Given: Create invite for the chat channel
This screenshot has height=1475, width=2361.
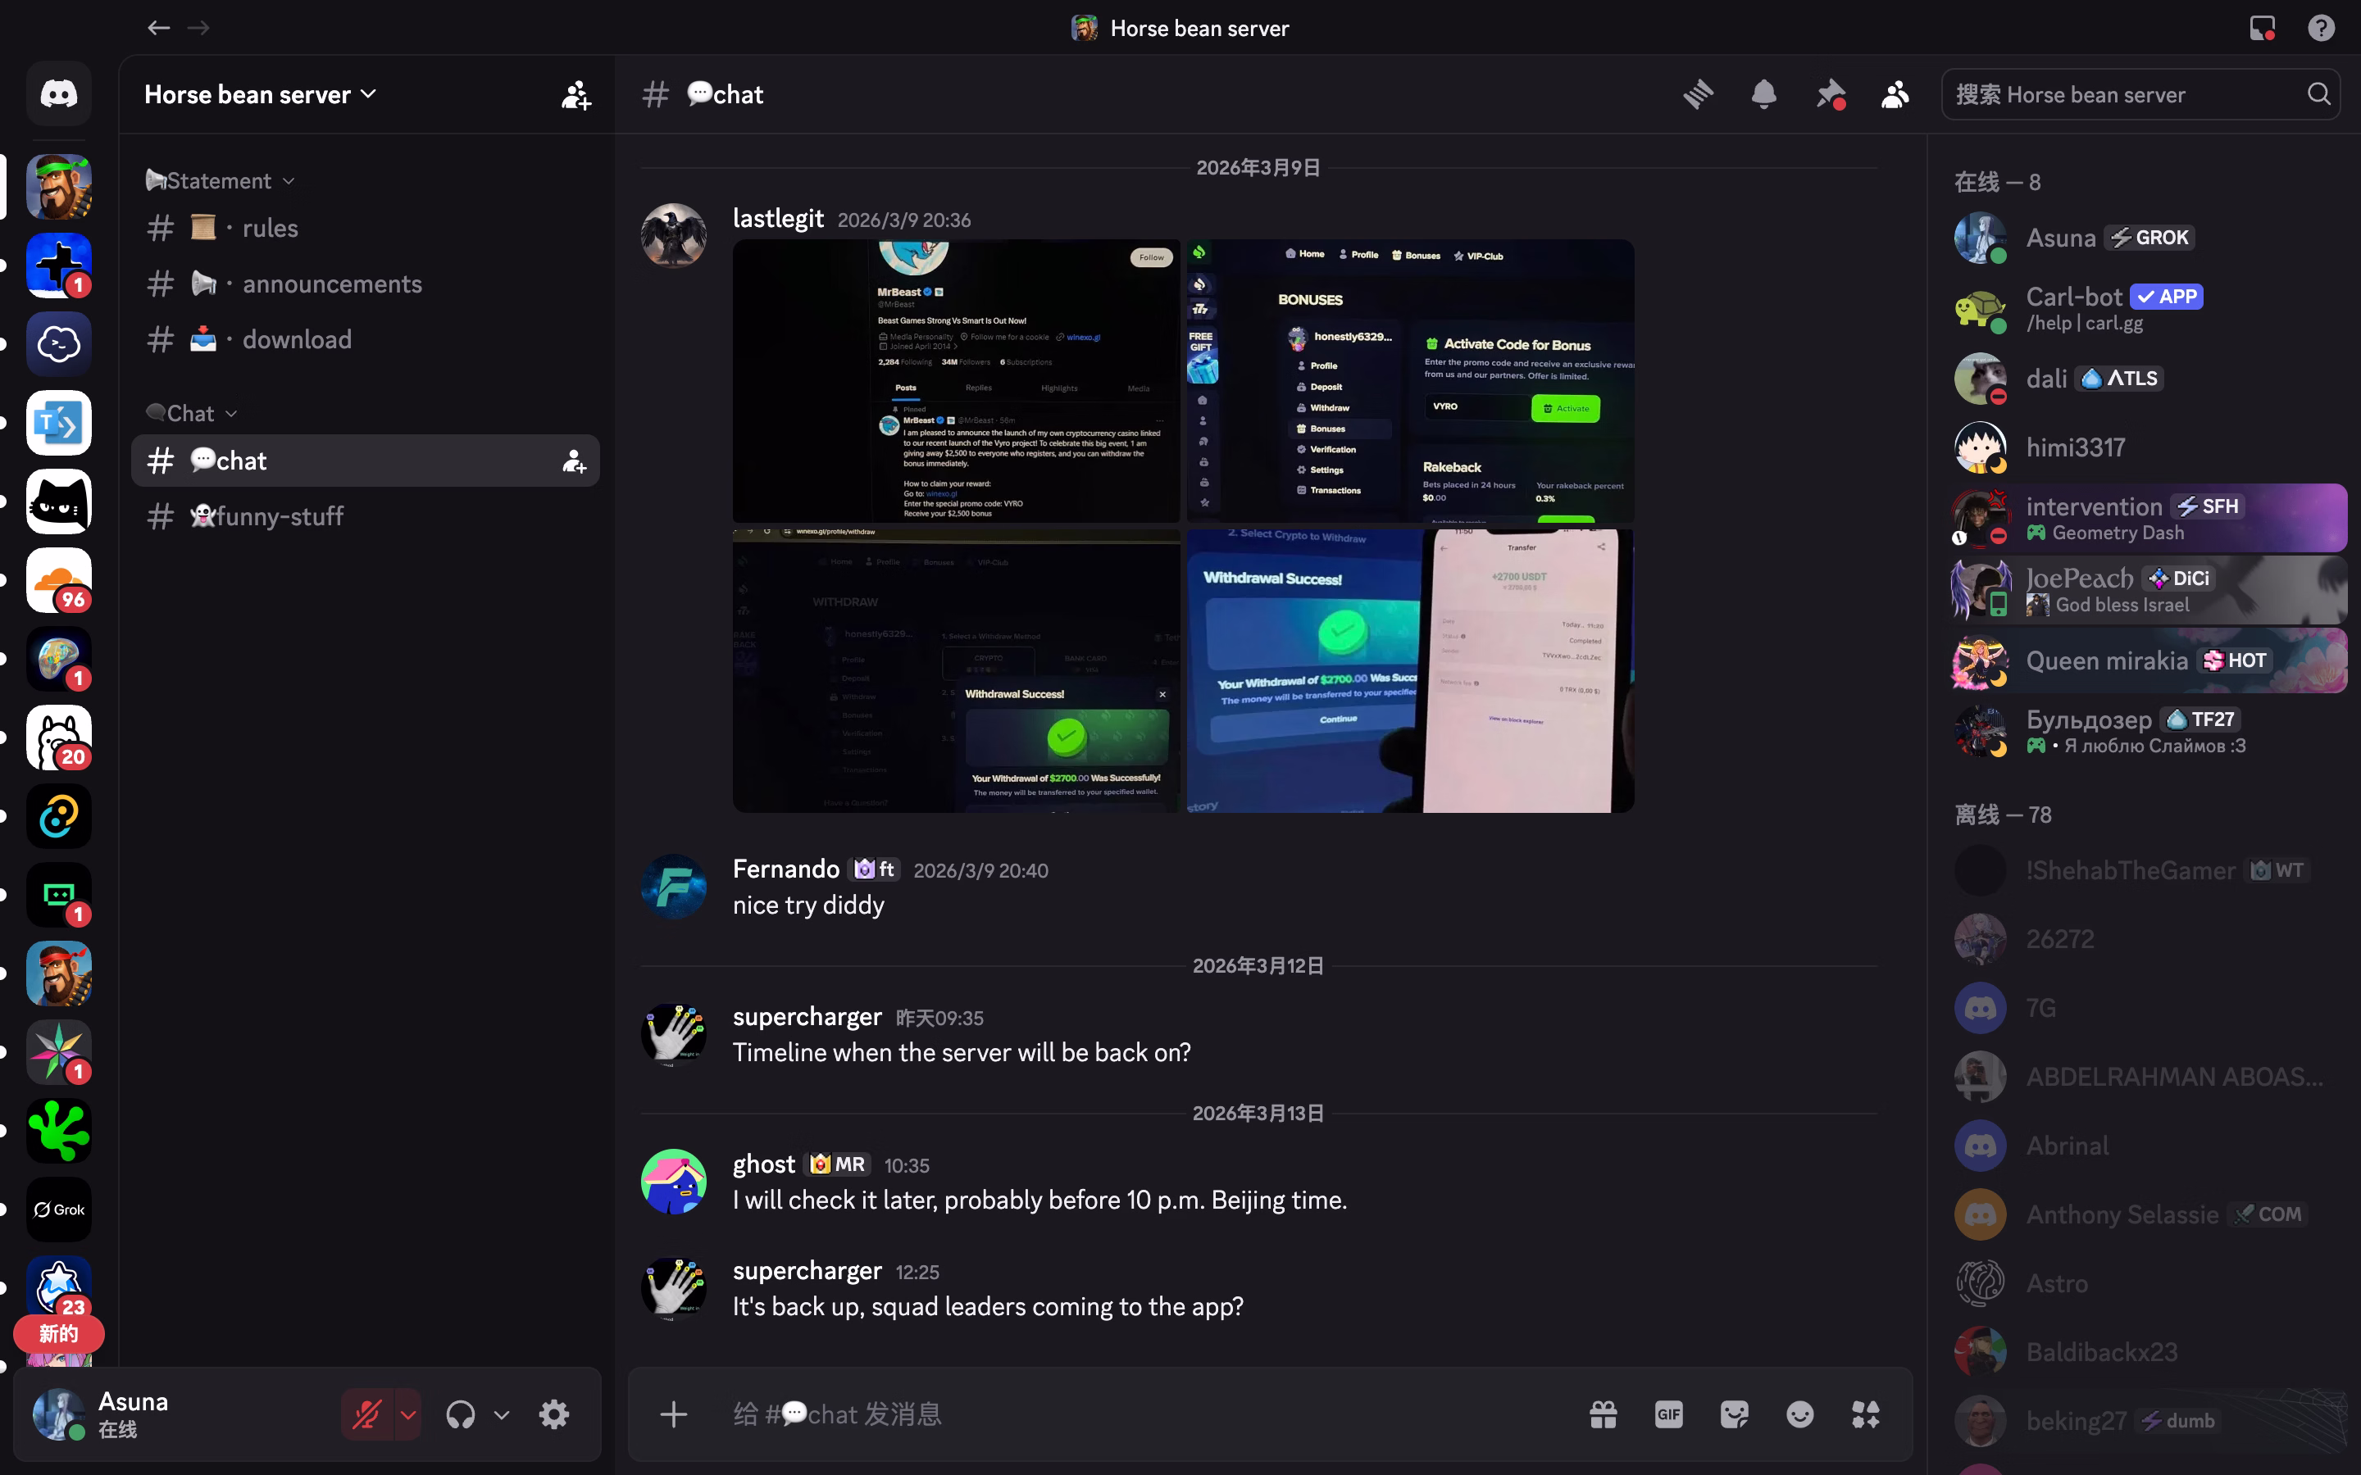Looking at the screenshot, I should [574, 461].
